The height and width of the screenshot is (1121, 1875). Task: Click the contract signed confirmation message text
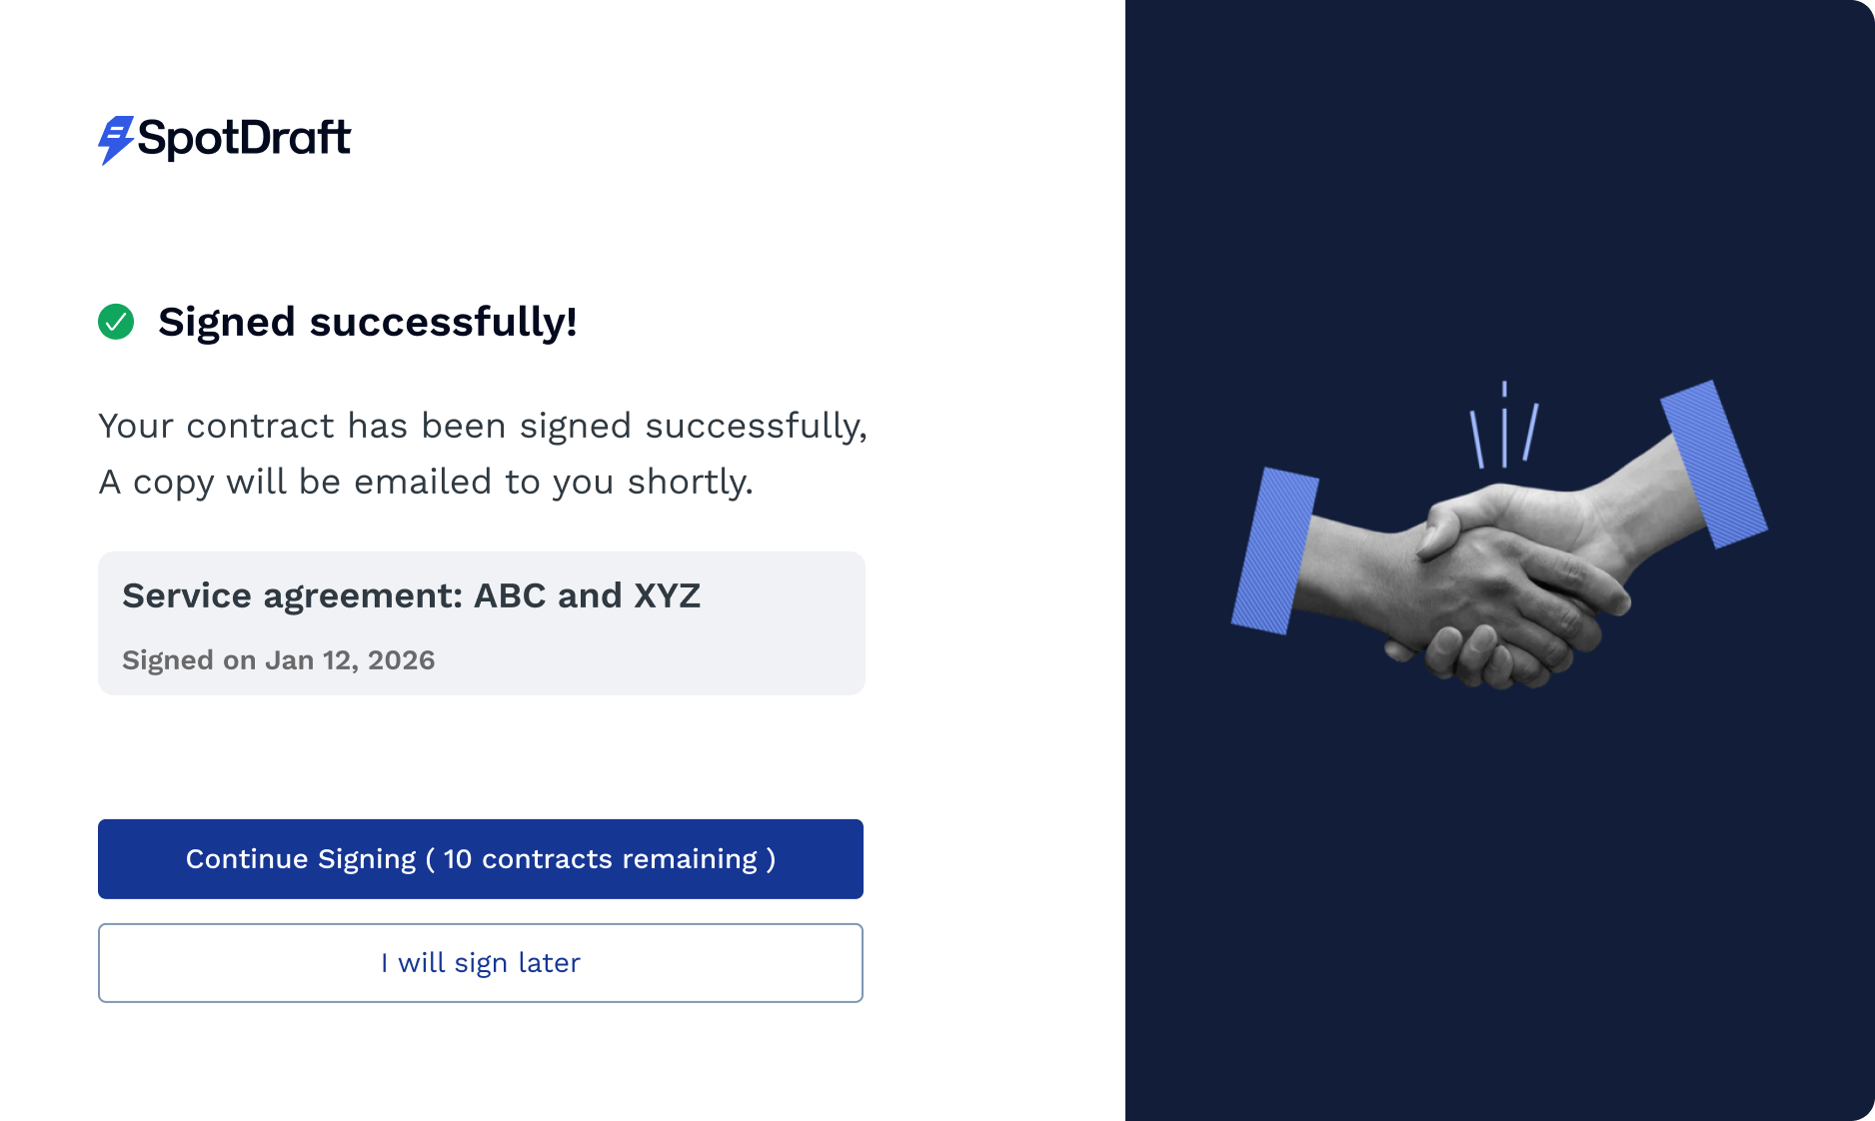click(x=483, y=454)
